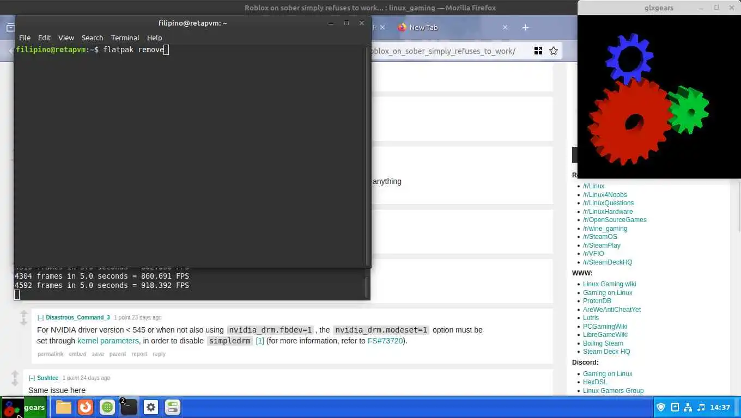
Task: Open the /r/LinuxHardware sidebar link
Action: pyautogui.click(x=608, y=212)
